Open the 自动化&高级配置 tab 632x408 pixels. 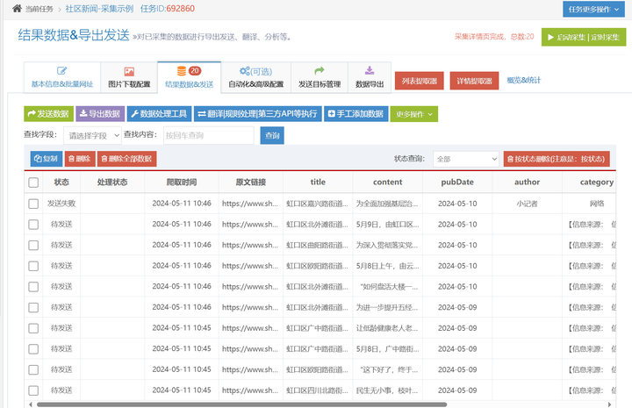click(256, 77)
